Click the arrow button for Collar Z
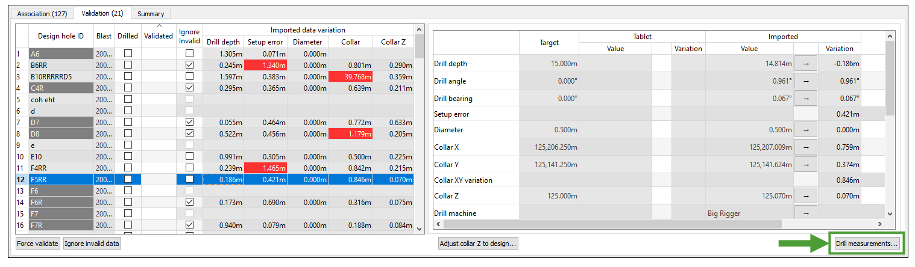915x267 pixels. [x=805, y=196]
